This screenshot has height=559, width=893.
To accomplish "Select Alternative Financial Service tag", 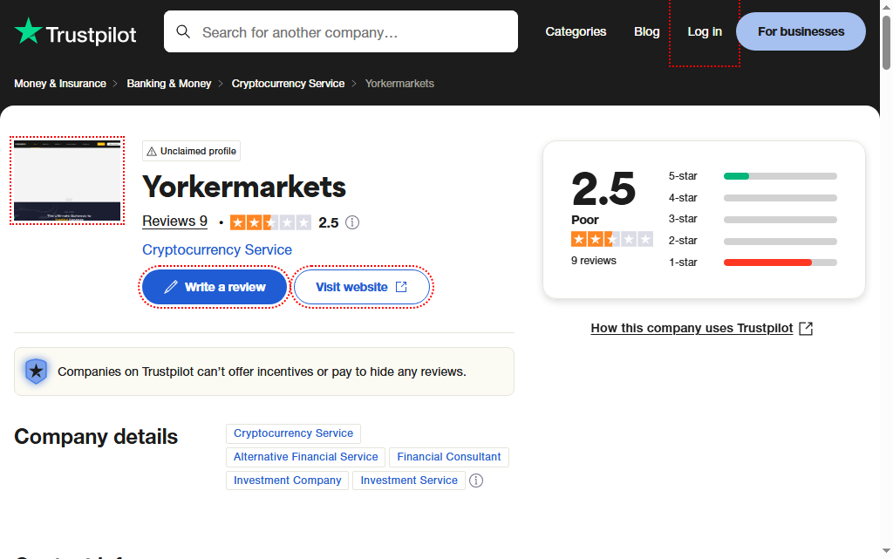I will click(306, 457).
